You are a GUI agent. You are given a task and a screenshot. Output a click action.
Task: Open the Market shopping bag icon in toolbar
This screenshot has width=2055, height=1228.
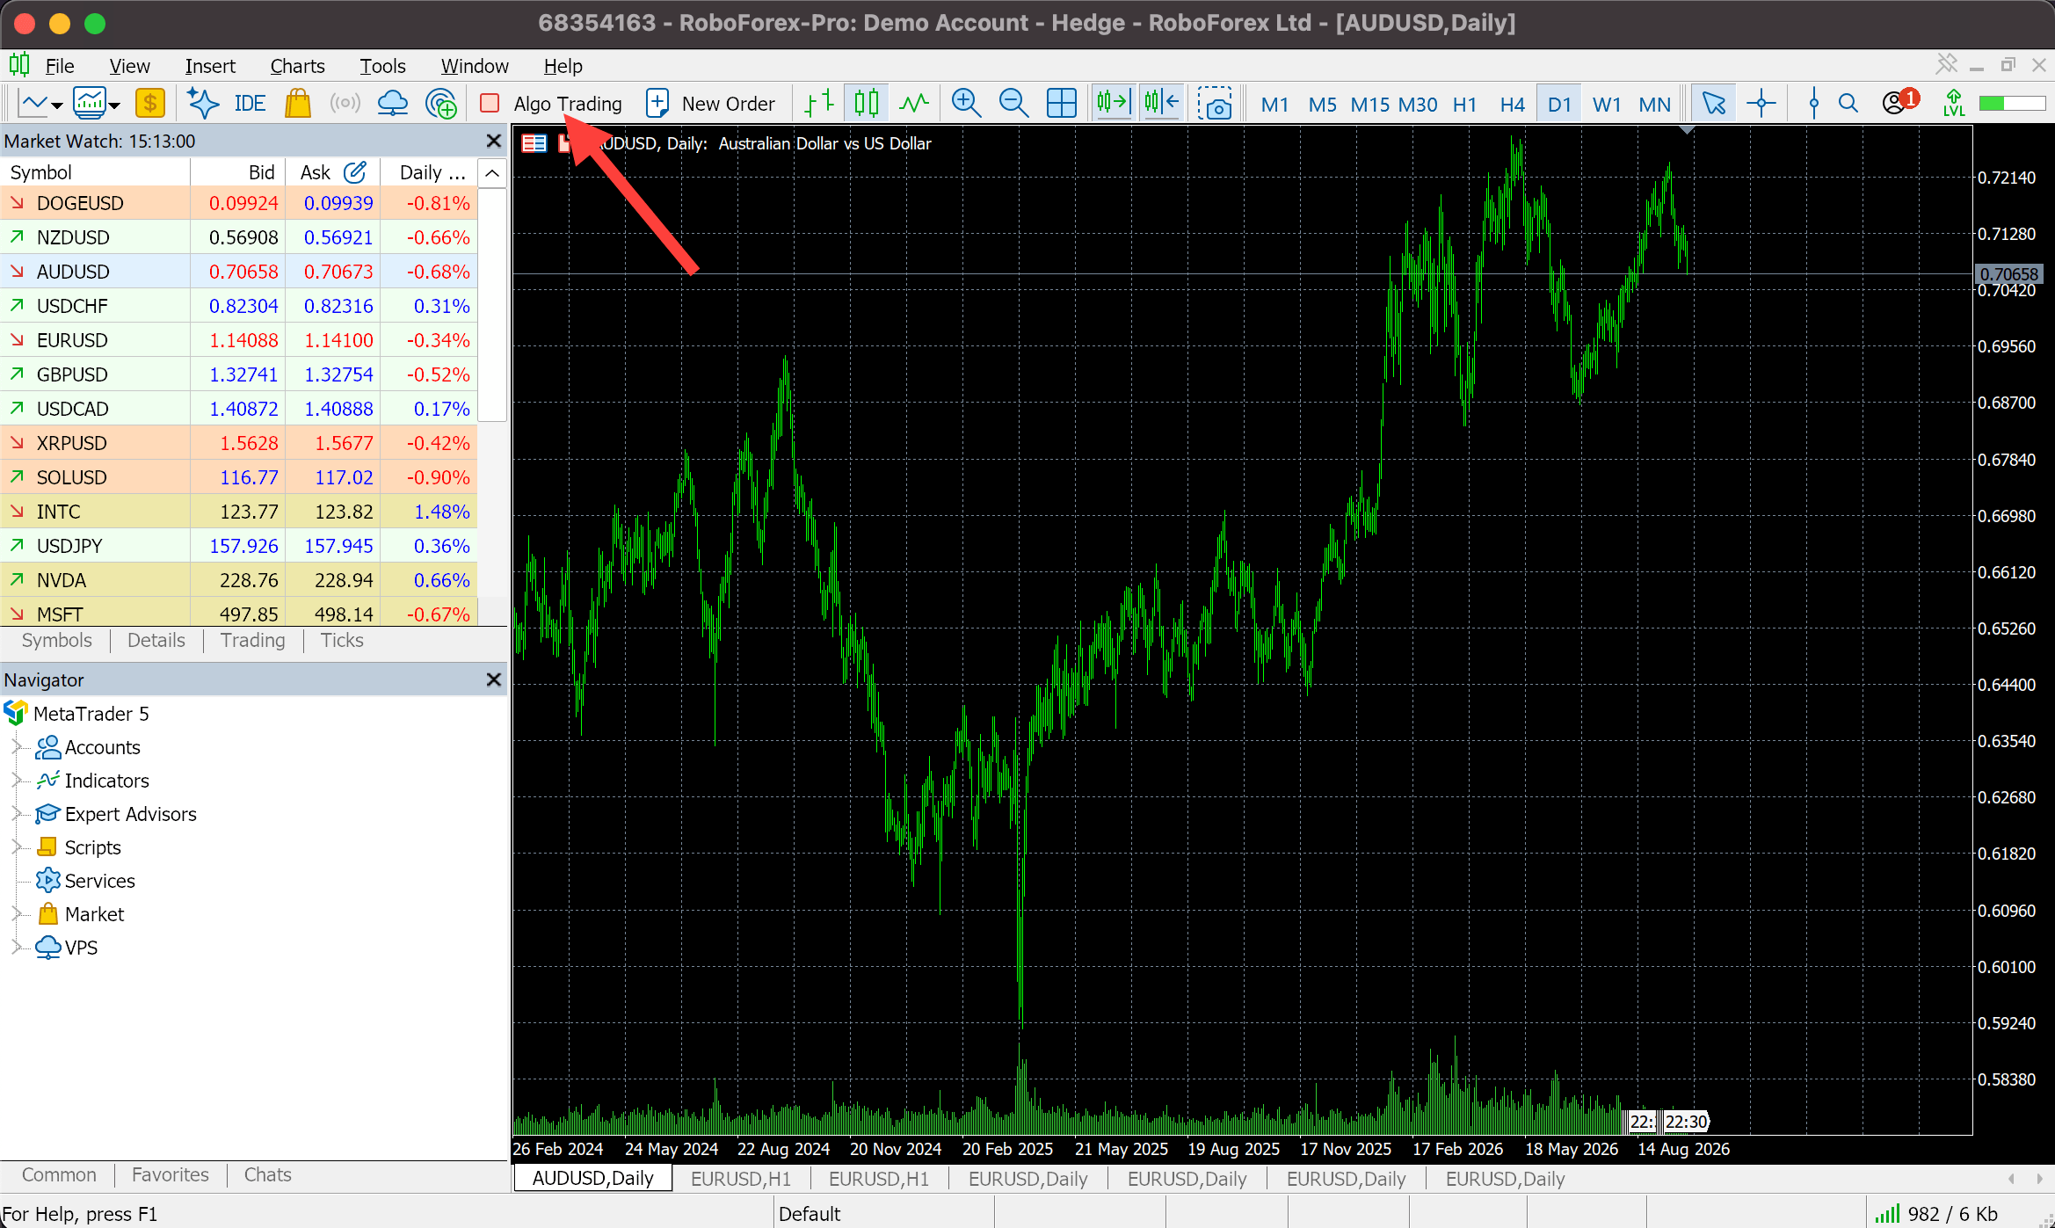pyautogui.click(x=298, y=104)
